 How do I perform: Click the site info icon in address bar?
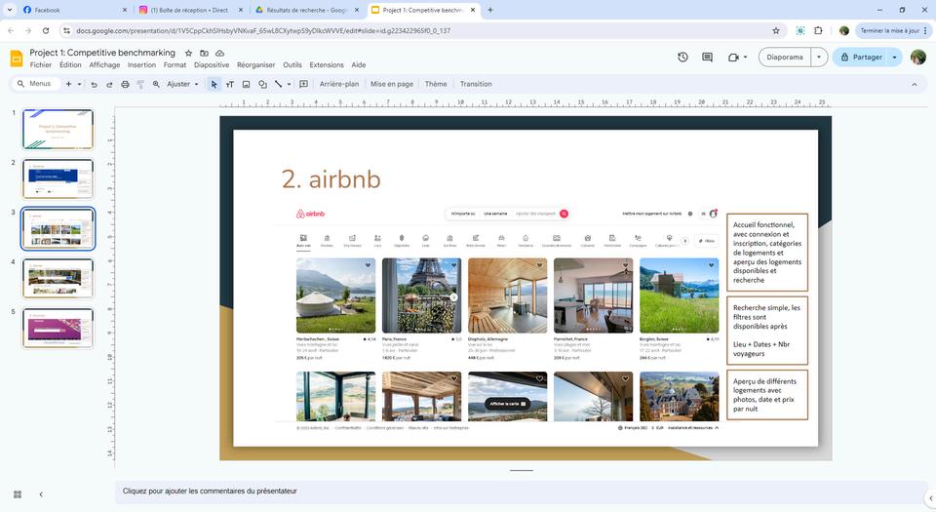pos(67,30)
